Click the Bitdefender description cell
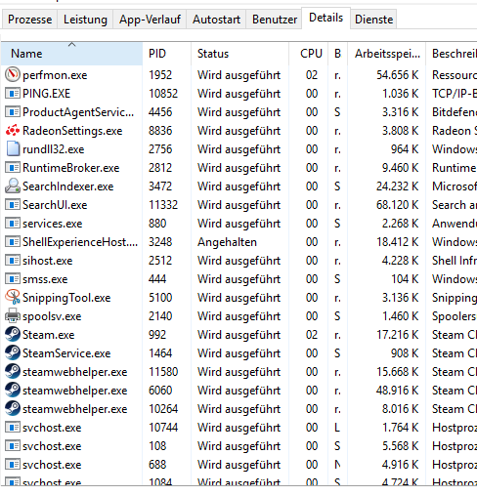This screenshot has height=496, width=477. click(455, 112)
